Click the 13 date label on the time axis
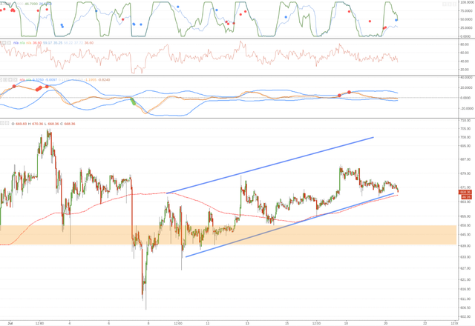Image resolution: width=475 pixels, height=326 pixels. click(247, 323)
